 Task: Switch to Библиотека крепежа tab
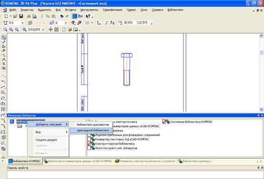tap(194, 161)
